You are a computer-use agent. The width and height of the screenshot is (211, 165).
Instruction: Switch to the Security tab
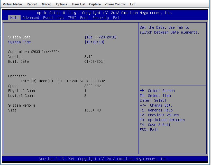[x=101, y=18]
